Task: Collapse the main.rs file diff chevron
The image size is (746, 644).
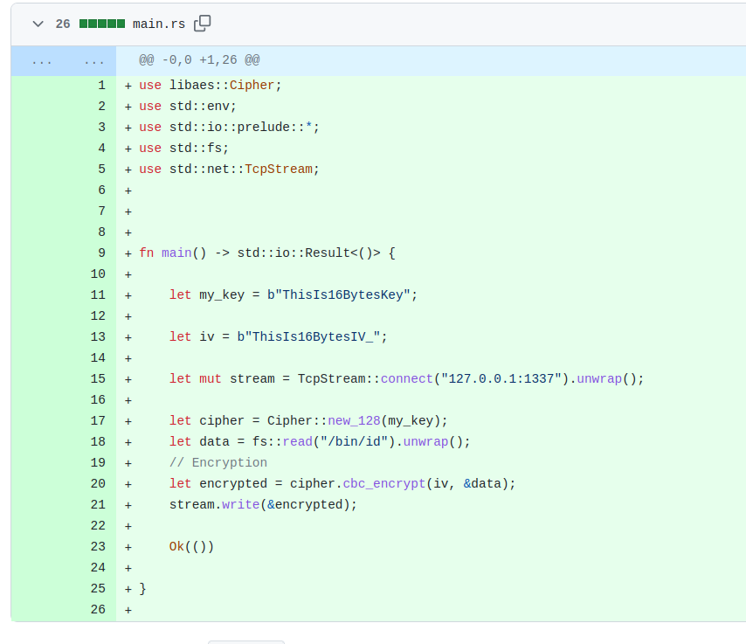Action: pos(38,24)
